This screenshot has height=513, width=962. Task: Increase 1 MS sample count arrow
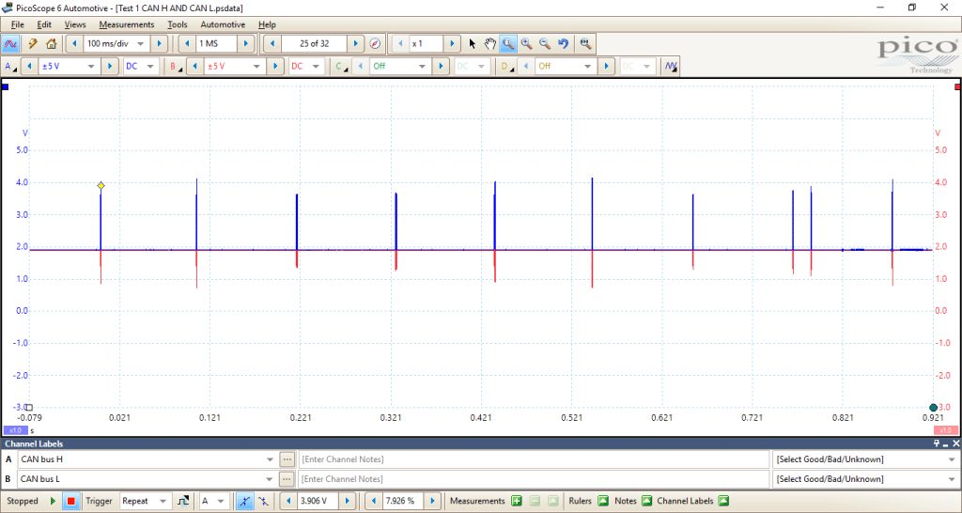246,44
